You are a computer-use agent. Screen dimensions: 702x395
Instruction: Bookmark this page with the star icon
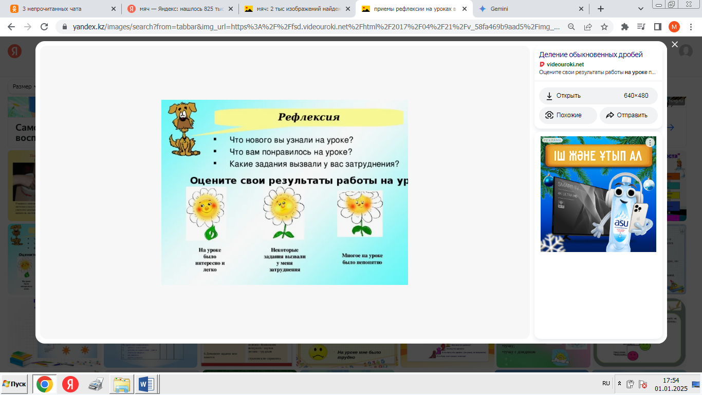604,27
